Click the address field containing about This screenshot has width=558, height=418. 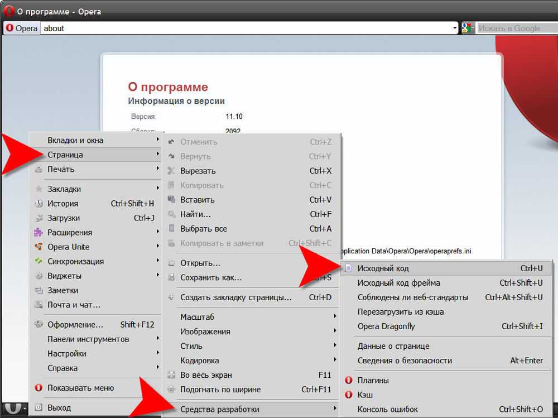246,28
